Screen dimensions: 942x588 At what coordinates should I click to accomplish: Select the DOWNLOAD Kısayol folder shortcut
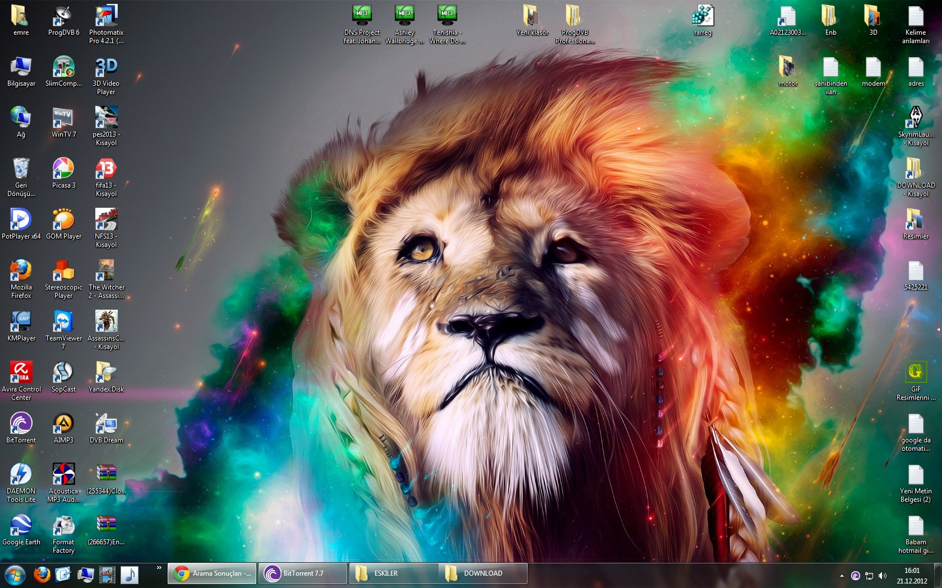[916, 178]
